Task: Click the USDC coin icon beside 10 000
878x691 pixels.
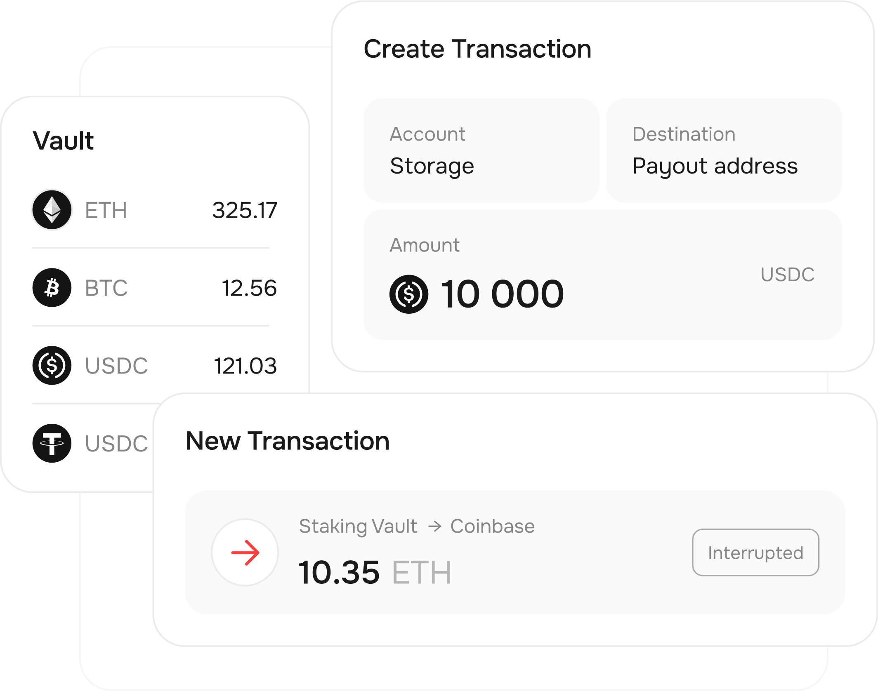Action: 409,294
